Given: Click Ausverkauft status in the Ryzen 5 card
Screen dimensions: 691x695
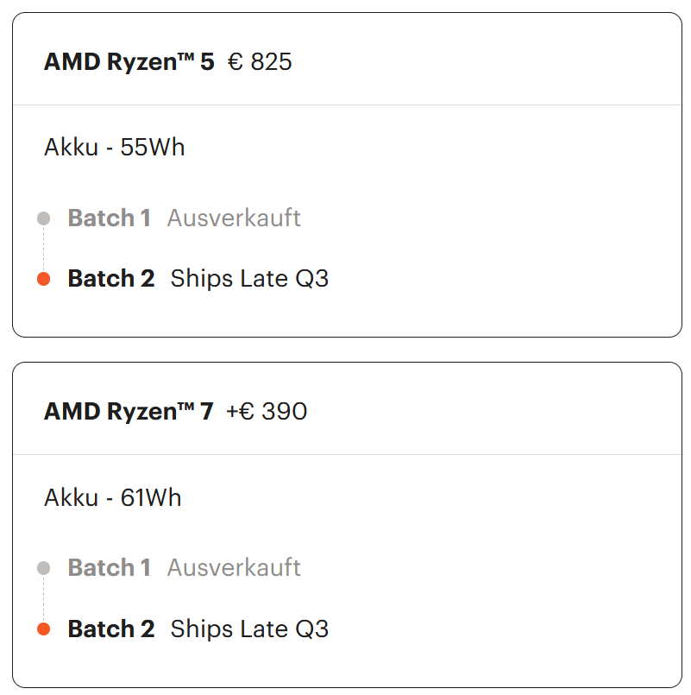Looking at the screenshot, I should (234, 218).
